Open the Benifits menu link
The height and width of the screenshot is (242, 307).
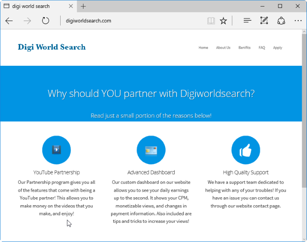coord(244,48)
